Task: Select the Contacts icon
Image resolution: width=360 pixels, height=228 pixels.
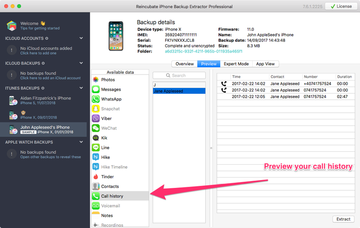Action: [x=96, y=186]
